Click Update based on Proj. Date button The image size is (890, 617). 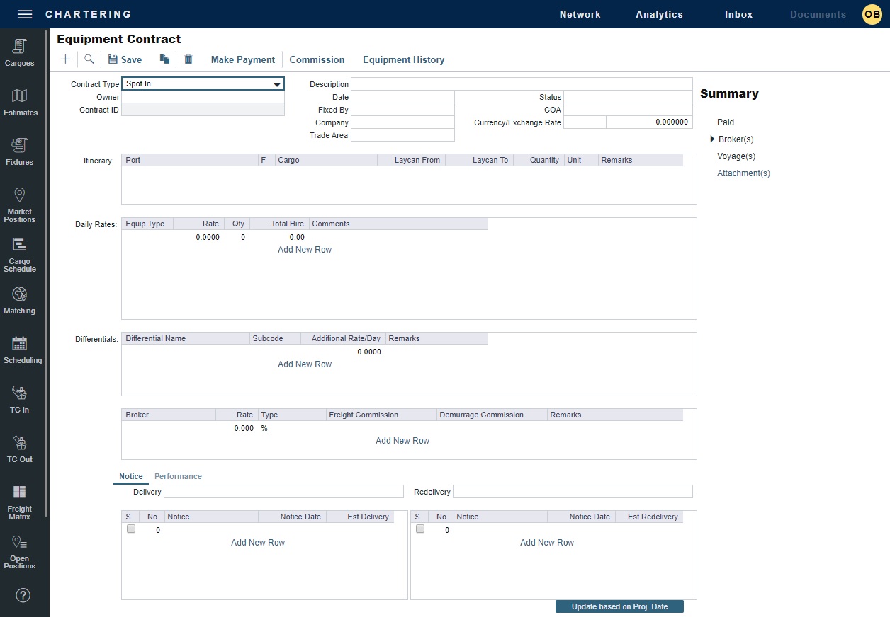click(x=619, y=606)
